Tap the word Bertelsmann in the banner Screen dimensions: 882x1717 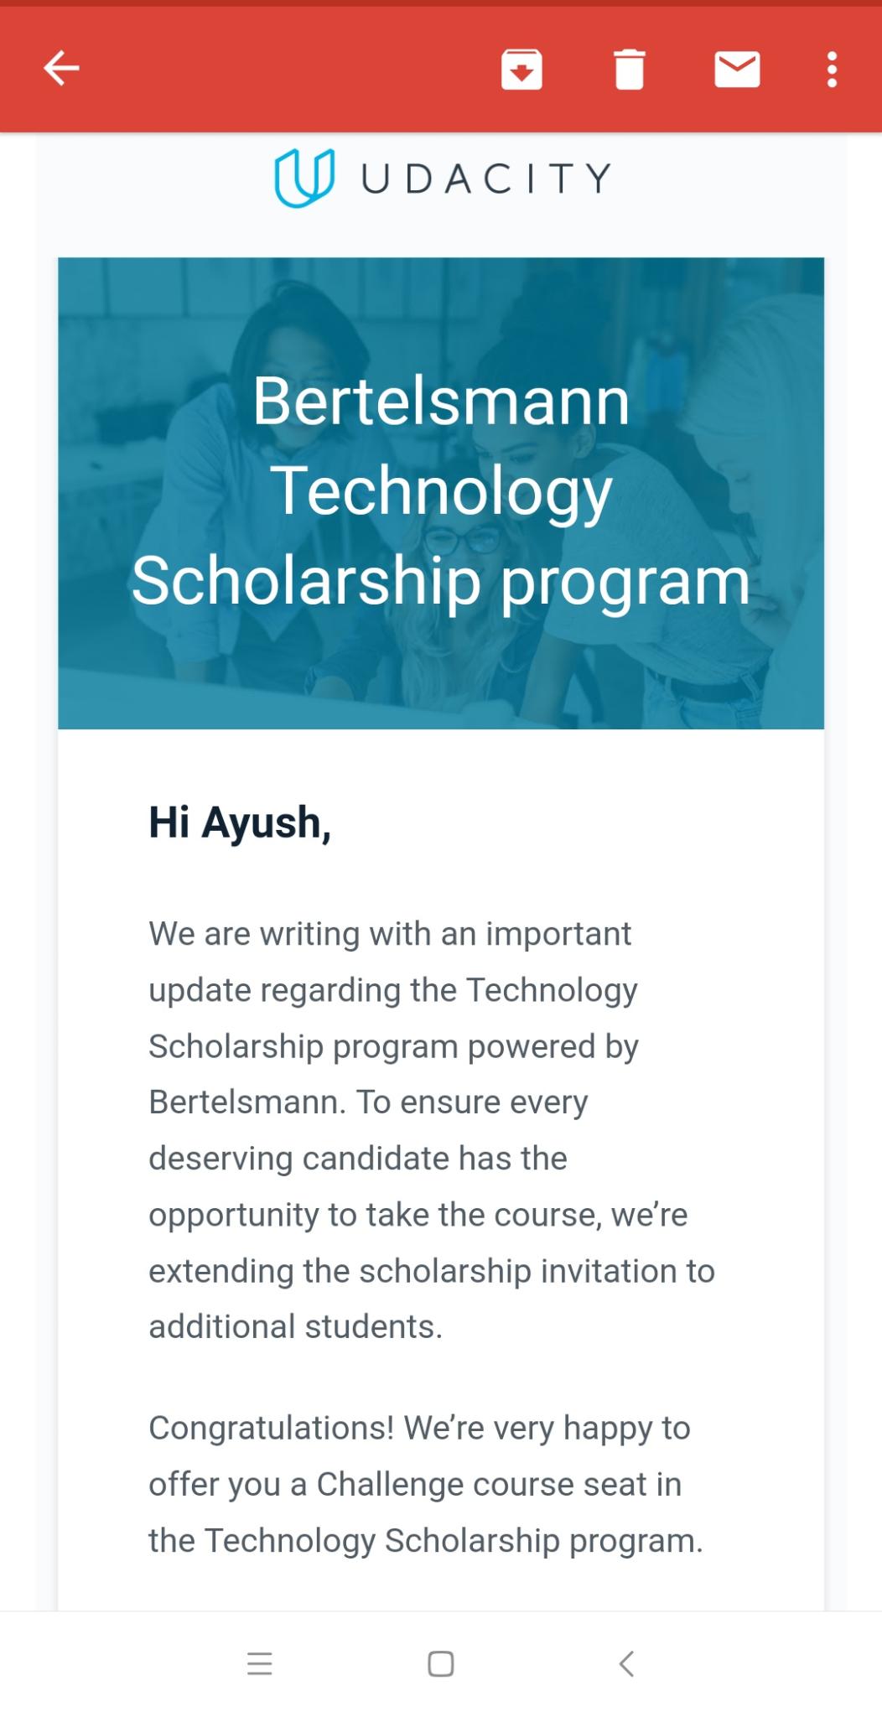click(441, 401)
